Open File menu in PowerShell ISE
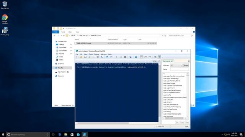 click(77, 54)
